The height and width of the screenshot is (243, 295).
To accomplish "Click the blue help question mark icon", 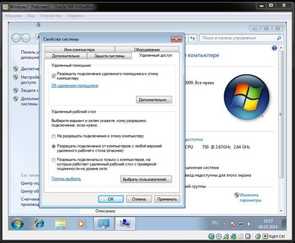I will click(275, 48).
